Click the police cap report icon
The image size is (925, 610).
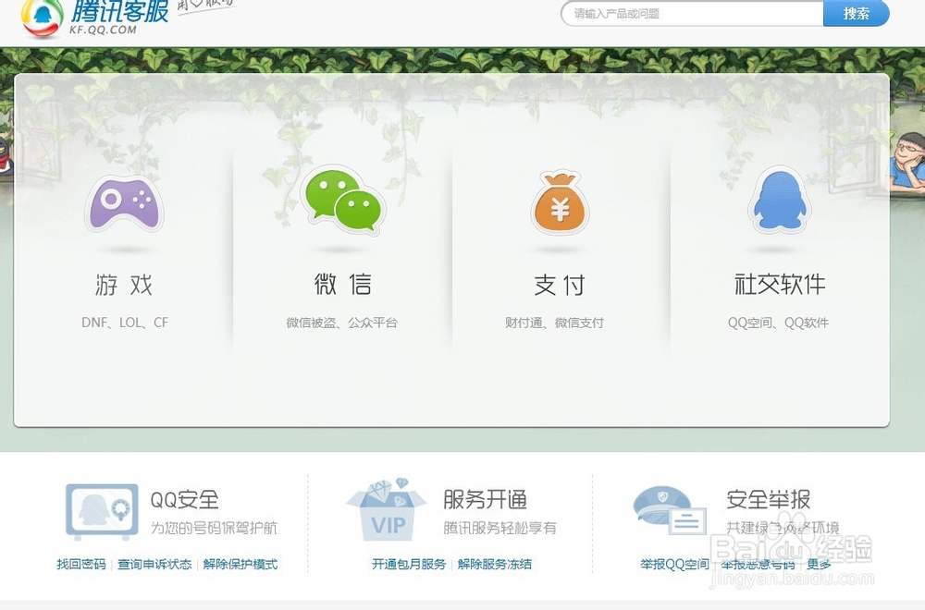[670, 510]
